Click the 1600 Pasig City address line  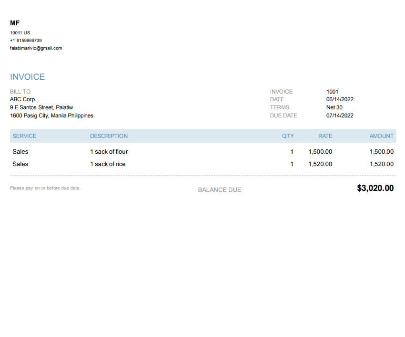pos(51,116)
